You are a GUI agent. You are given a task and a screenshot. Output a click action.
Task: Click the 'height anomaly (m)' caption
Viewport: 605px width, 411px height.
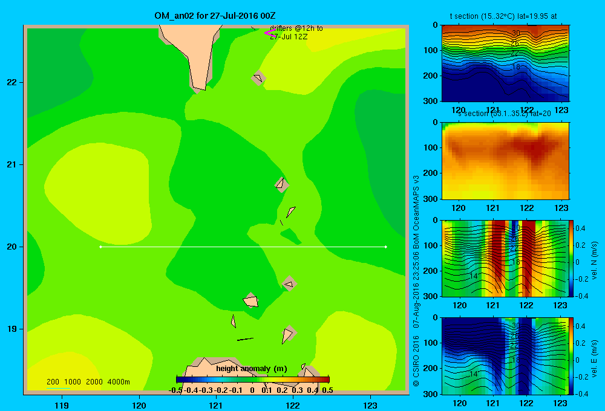point(252,369)
